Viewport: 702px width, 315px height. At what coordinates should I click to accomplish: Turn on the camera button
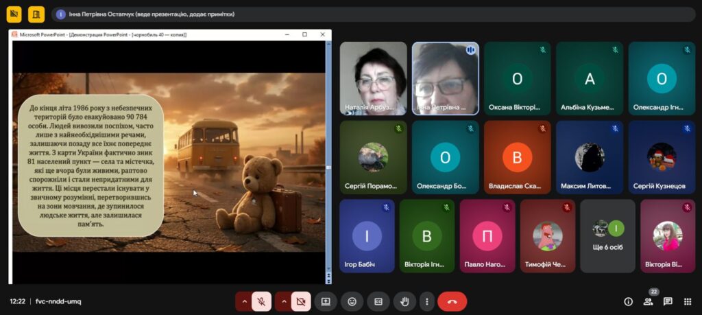[300, 301]
